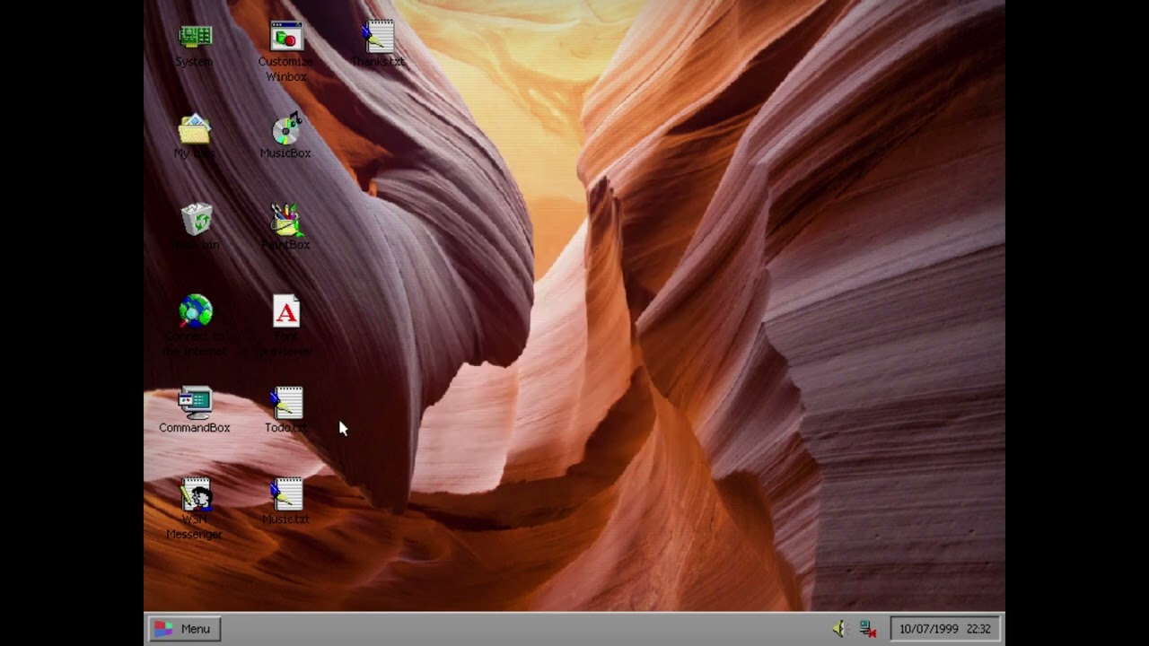
Task: Launch the PaintBox icon
Action: tap(286, 221)
